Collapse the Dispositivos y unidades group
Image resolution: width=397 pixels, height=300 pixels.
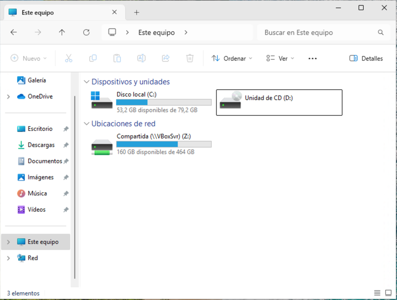(x=87, y=82)
